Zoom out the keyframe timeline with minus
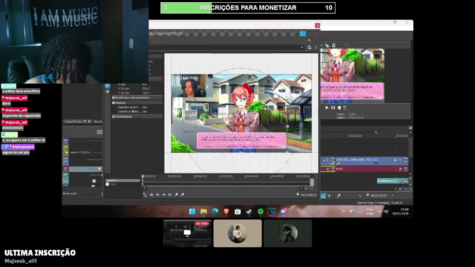This screenshot has width=475, height=267. pyautogui.click(x=312, y=188)
